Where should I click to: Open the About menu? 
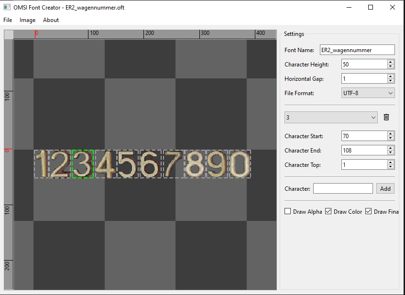coord(51,20)
